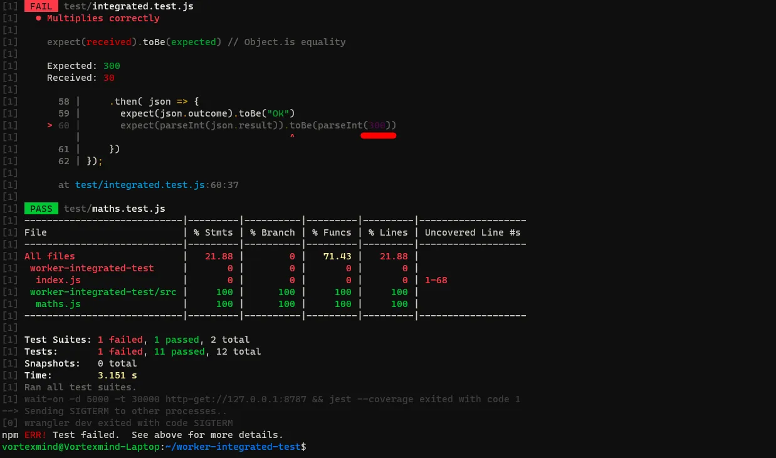The width and height of the screenshot is (776, 458).
Task: Click the 'Snapshots: 0 total' line
Action: point(80,363)
